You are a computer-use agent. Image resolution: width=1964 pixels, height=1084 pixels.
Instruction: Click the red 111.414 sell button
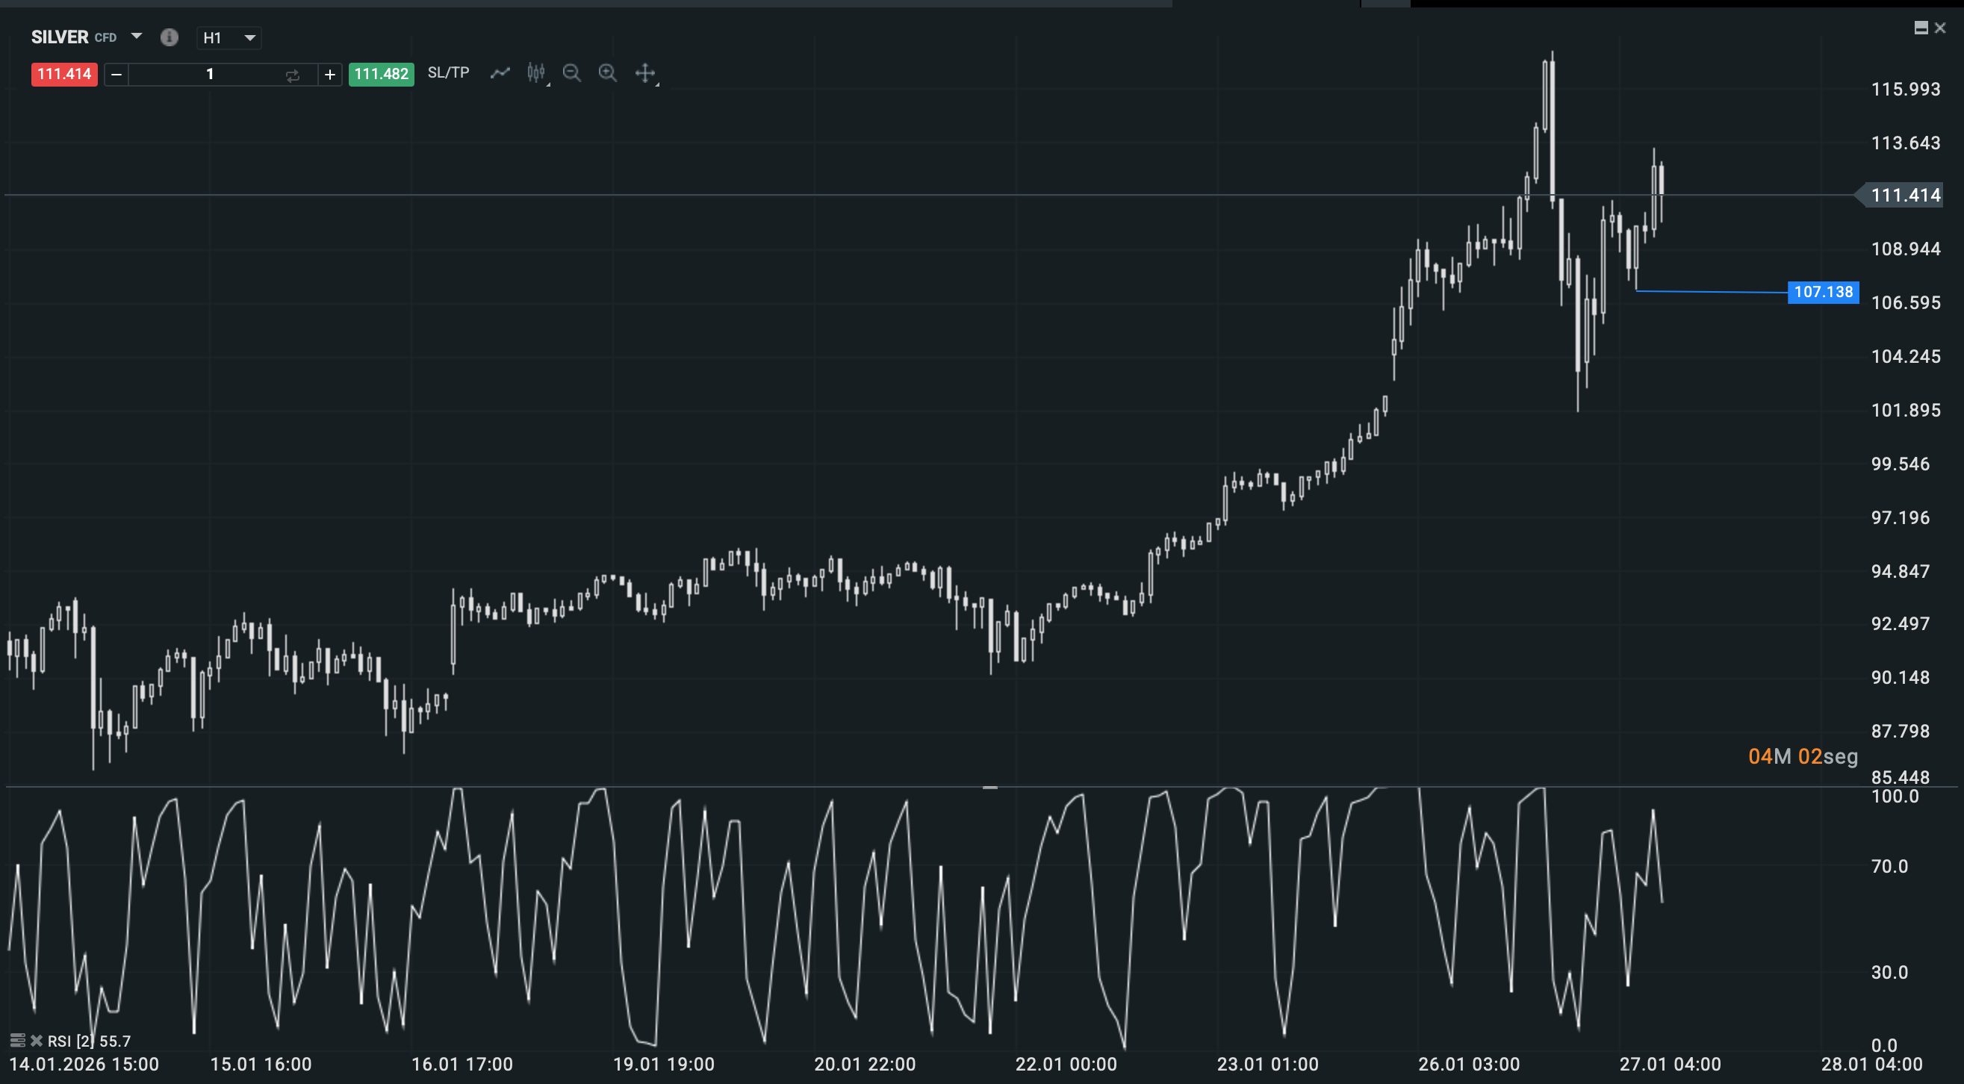coord(64,74)
